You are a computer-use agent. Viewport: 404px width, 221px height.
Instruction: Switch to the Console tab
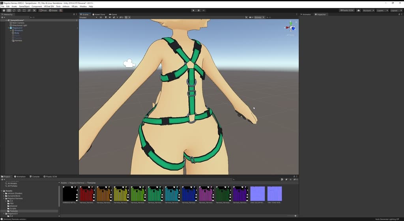coord(35,176)
